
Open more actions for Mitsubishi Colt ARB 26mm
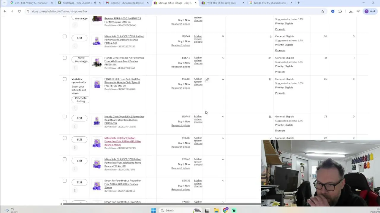coord(75,148)
